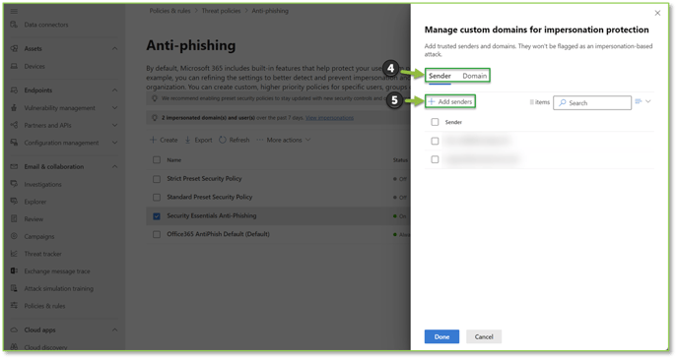
Task: Click the Done button
Action: (441, 336)
